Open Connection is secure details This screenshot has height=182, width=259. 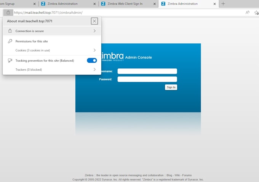[x=52, y=31]
